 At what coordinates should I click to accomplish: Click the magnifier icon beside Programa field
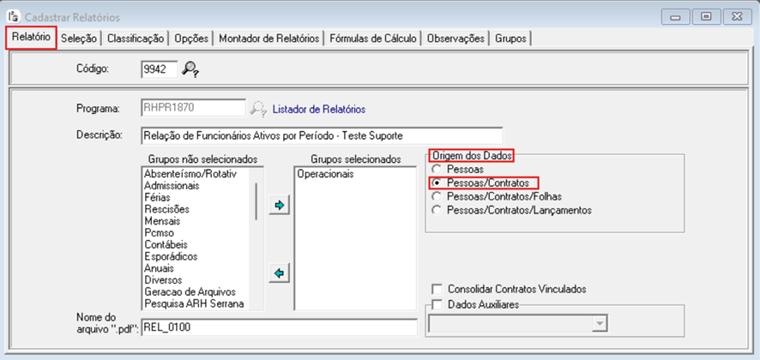tap(257, 109)
